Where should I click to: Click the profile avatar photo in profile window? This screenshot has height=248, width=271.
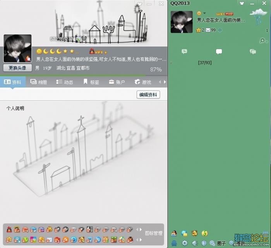pyautogui.click(x=17, y=48)
